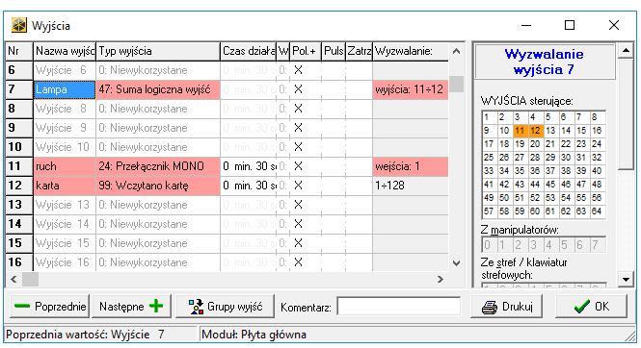Toggle Pol.+ X mark for output 8
The height and width of the screenshot is (348, 641).
point(299,109)
